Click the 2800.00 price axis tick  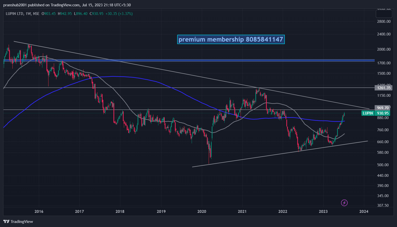coord(384,22)
